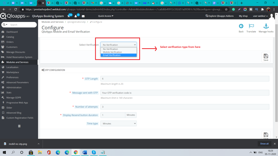Switch to Chrome in the taskbar
This screenshot has height=156, width=278.
click(76, 152)
